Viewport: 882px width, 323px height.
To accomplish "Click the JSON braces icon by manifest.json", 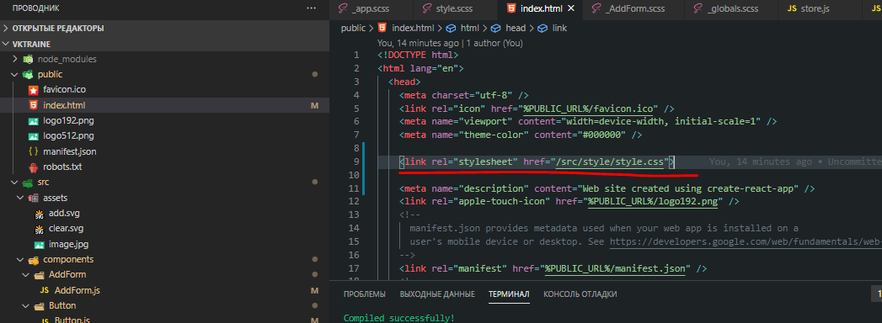I will click(x=33, y=151).
